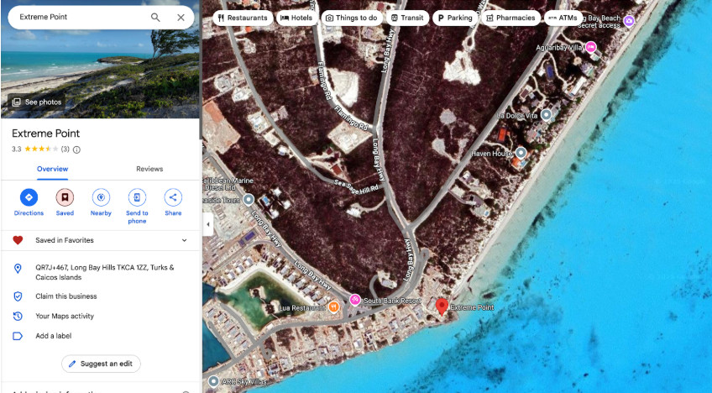
Task: Click the La Dolce Vita map marker
Action: coord(547,114)
